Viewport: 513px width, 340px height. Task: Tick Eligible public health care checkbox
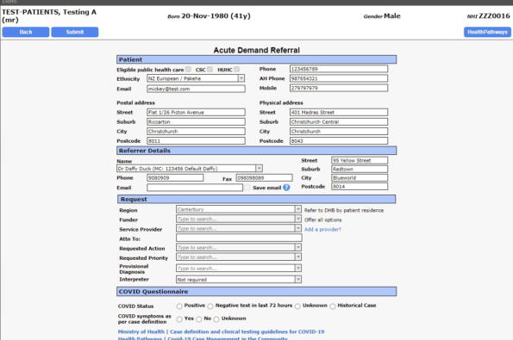(x=188, y=69)
